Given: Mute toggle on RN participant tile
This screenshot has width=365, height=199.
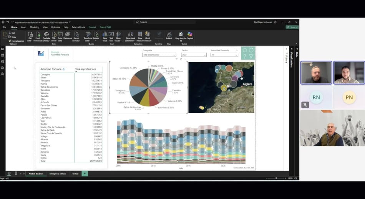Looking at the screenshot, I should click(305, 104).
